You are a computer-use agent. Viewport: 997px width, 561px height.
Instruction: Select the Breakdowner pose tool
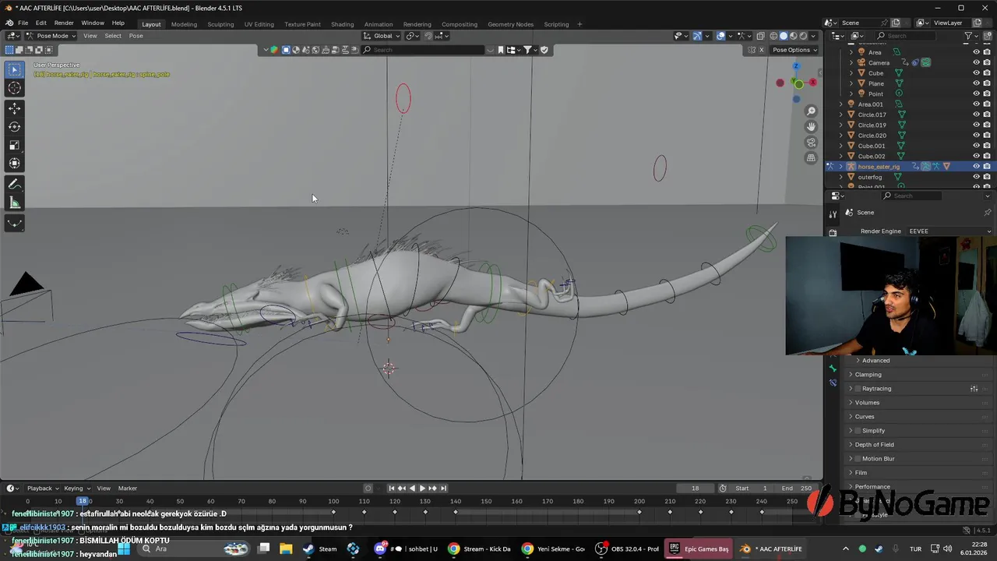click(15, 224)
